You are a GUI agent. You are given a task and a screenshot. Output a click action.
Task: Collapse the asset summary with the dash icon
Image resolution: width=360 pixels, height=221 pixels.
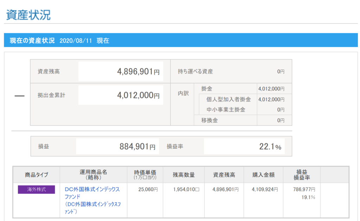coord(19,96)
